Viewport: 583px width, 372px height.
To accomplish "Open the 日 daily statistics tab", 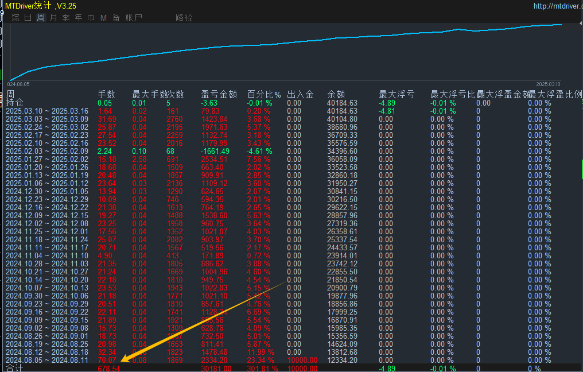I will coord(28,17).
